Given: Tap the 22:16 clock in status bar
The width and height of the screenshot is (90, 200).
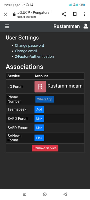Looking at the screenshot, I should [x=8, y=5].
